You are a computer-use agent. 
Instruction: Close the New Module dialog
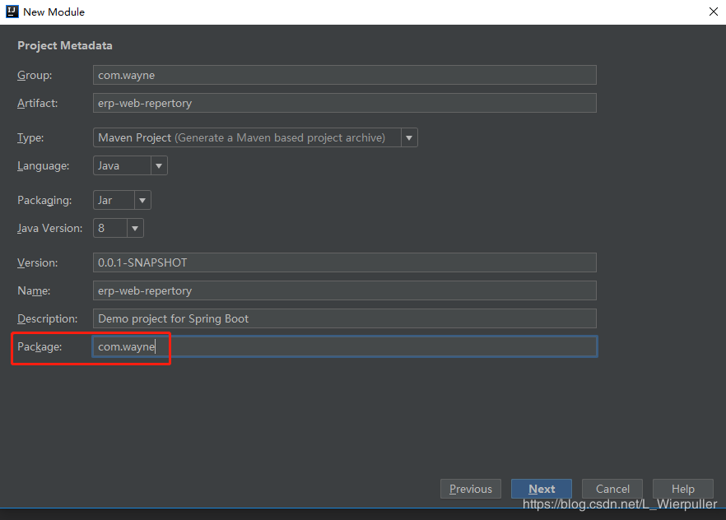click(714, 12)
